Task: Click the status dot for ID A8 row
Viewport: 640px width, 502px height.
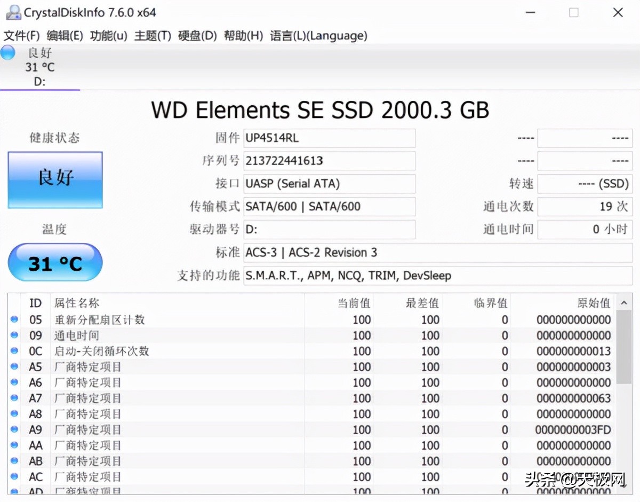Action: coord(14,414)
